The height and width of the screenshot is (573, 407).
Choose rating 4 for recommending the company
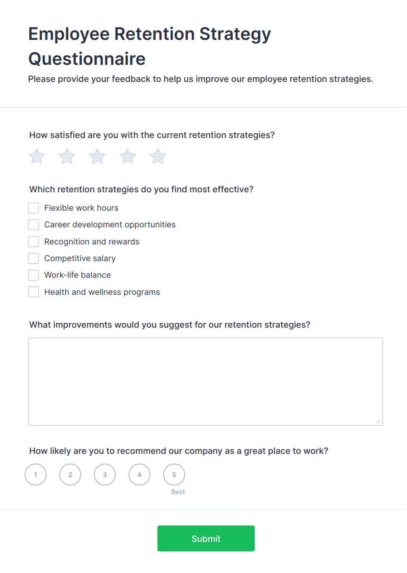(139, 474)
